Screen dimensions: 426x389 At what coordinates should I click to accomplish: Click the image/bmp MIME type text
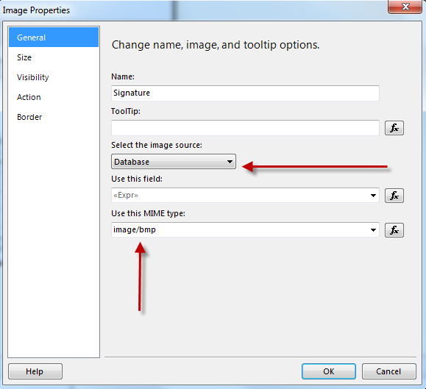tap(135, 229)
